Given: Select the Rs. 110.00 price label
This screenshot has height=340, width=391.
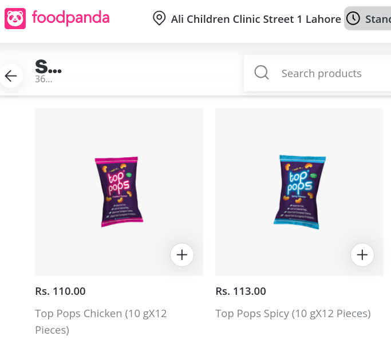Looking at the screenshot, I should (60, 291).
